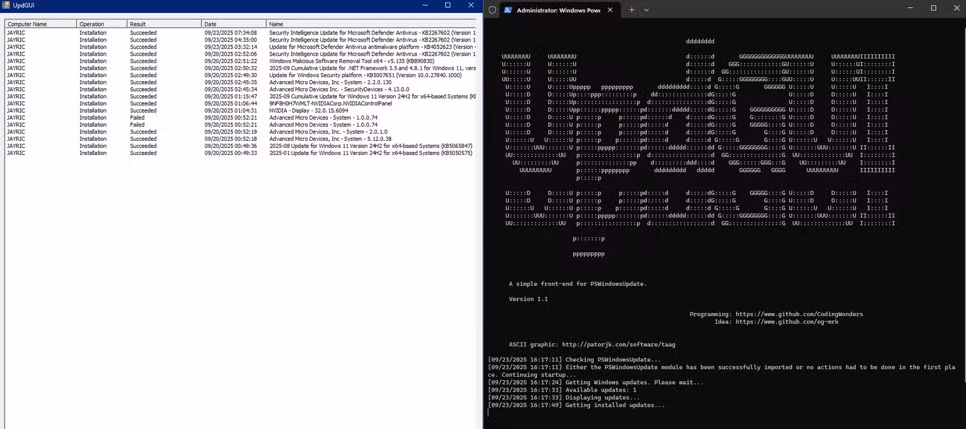The height and width of the screenshot is (429, 966).
Task: Open a new terminal tab with plus
Action: point(631,10)
